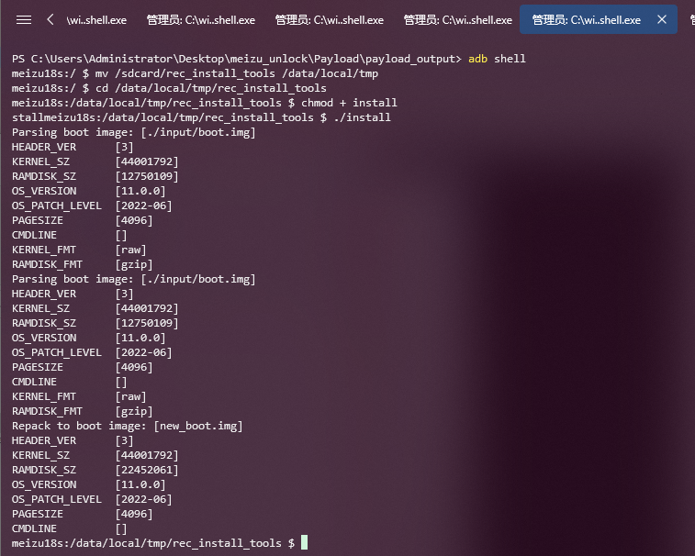Image resolution: width=695 pixels, height=556 pixels.
Task: Click the blinking cursor at the last prompt
Action: point(304,542)
